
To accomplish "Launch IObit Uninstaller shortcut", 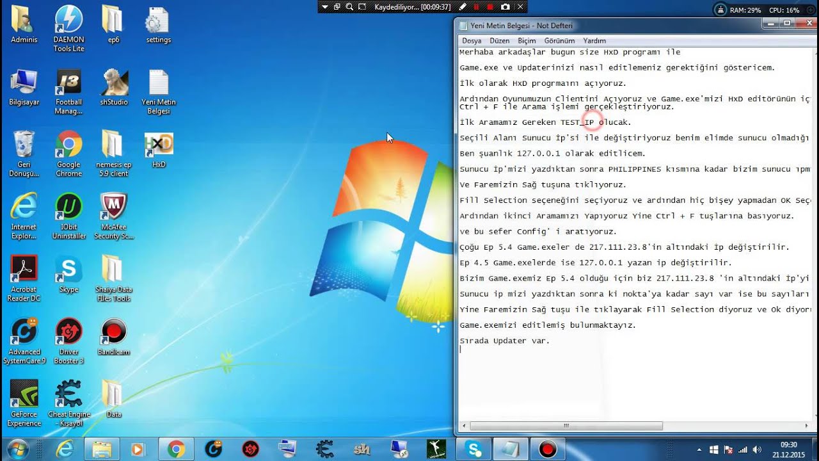I will (68, 216).
